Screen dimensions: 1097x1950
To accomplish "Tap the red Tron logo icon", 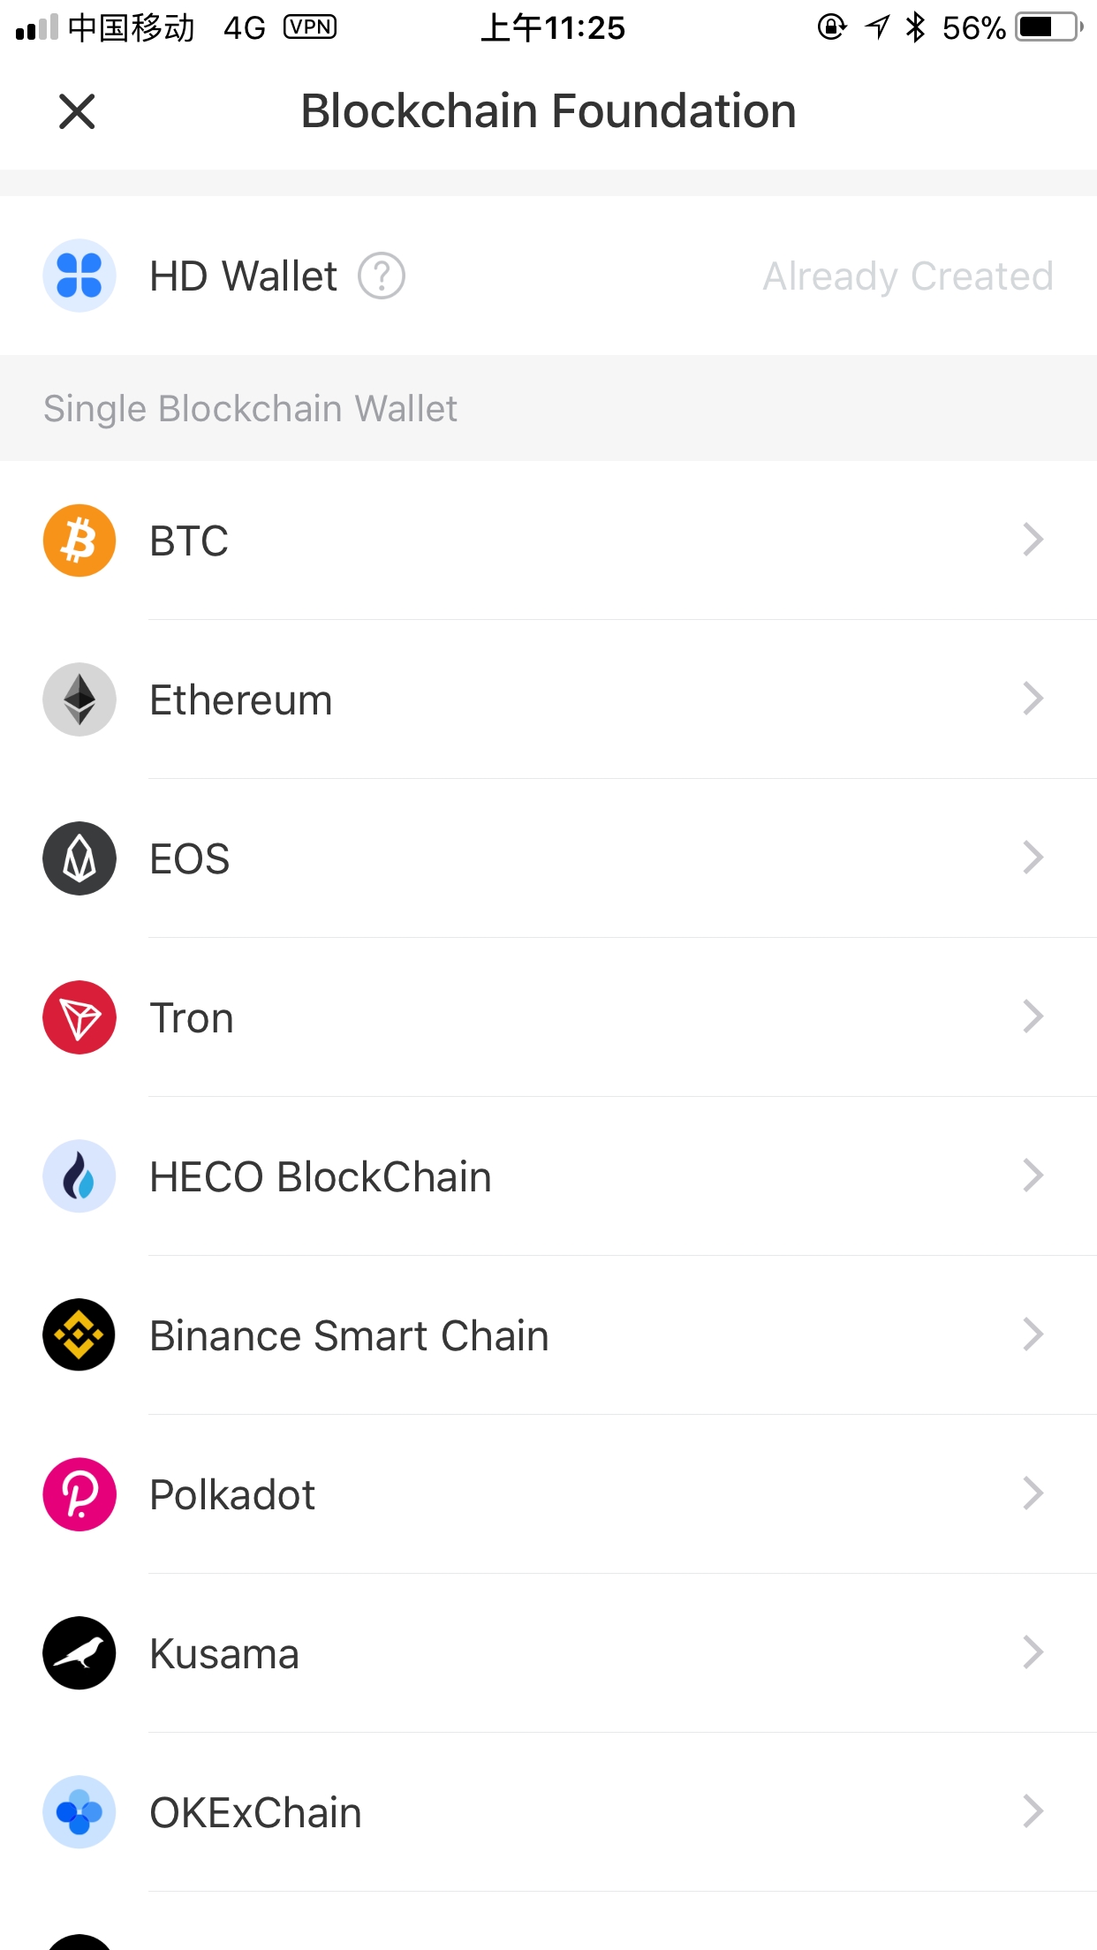I will (79, 1017).
